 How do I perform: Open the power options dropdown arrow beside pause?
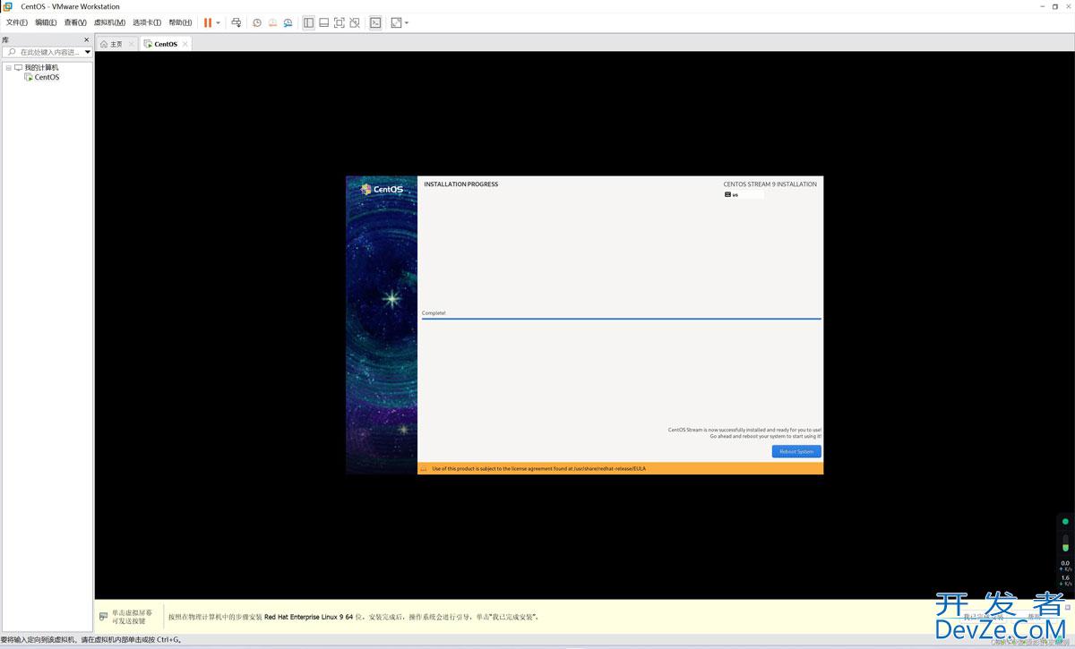coord(218,22)
